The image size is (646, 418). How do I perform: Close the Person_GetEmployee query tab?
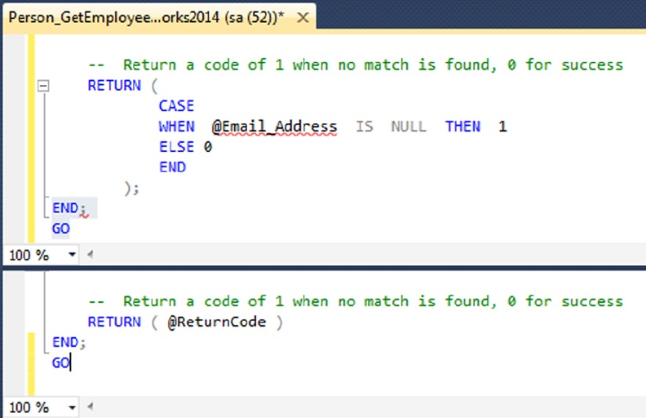pos(303,18)
